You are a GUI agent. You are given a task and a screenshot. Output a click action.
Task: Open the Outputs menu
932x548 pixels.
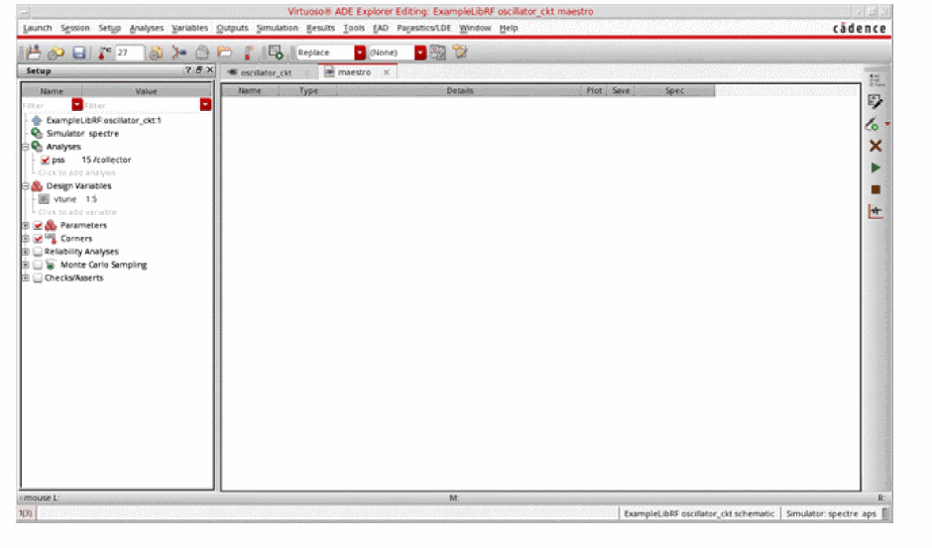(x=232, y=28)
